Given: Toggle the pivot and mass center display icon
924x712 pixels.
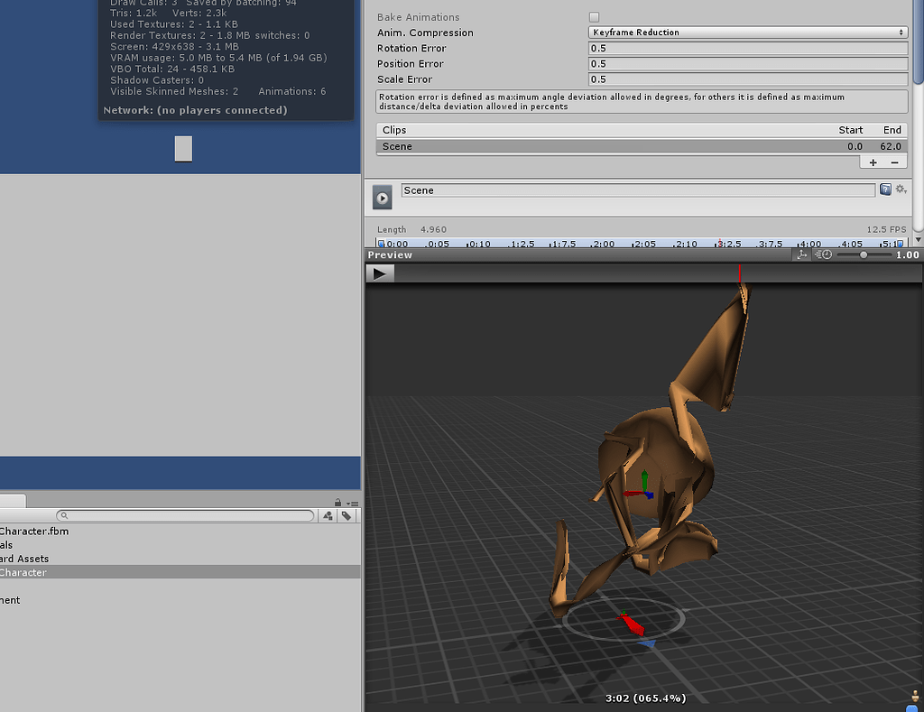Looking at the screenshot, I should [x=801, y=255].
